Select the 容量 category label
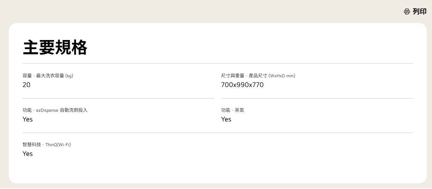 coord(27,76)
